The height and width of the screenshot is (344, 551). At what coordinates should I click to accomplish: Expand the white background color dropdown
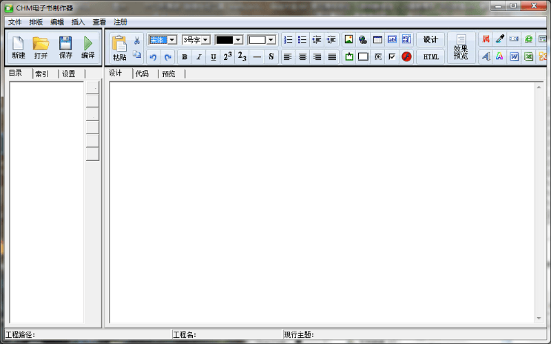(271, 40)
